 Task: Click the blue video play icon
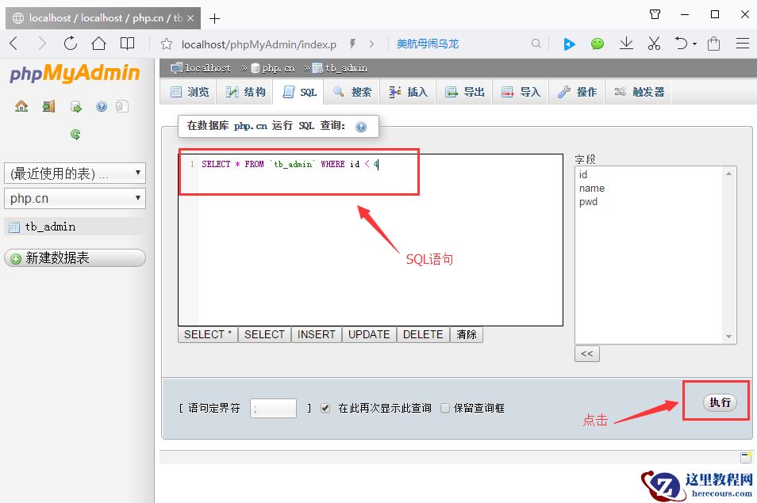tap(569, 44)
